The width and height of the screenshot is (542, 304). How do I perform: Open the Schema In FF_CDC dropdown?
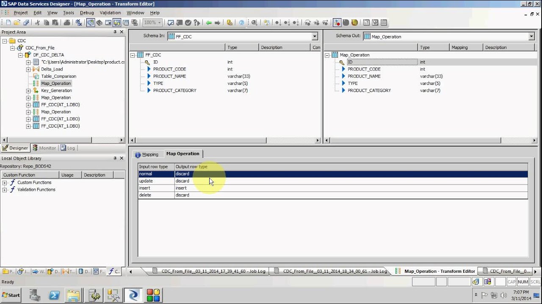pos(315,36)
